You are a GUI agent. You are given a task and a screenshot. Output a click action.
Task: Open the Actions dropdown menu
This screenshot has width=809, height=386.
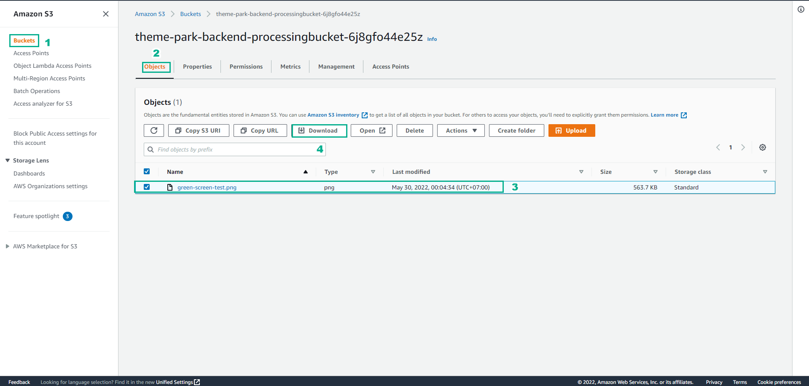(x=461, y=130)
